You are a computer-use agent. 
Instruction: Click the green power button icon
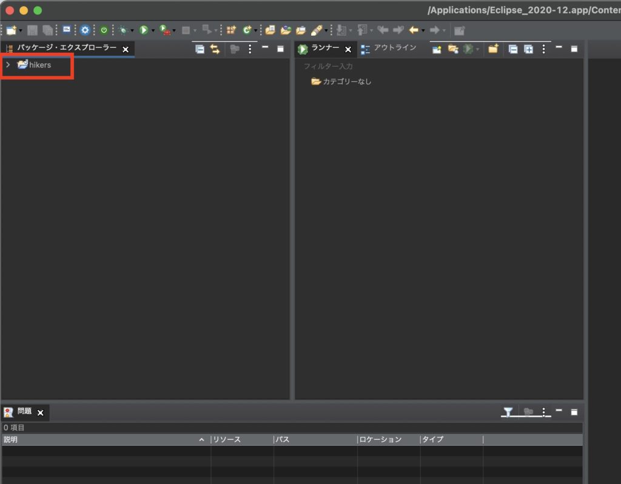click(x=104, y=30)
